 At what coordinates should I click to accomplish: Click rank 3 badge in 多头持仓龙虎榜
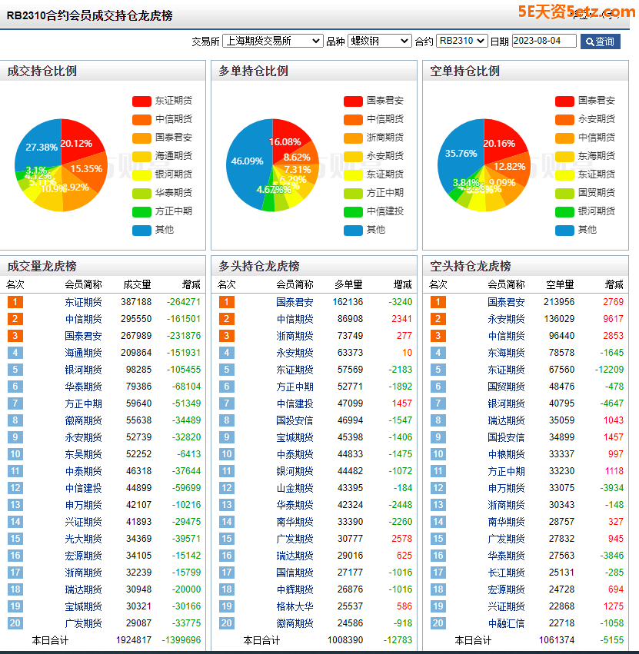(x=227, y=336)
